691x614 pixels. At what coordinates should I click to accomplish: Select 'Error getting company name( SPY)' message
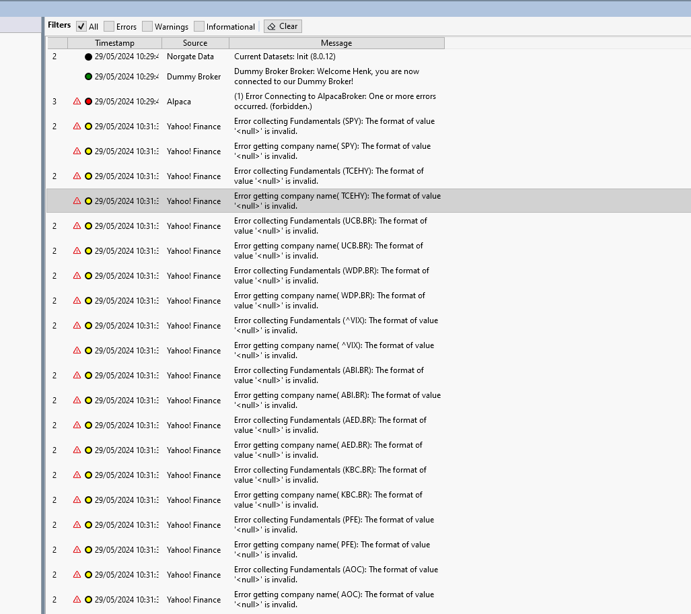(332, 151)
